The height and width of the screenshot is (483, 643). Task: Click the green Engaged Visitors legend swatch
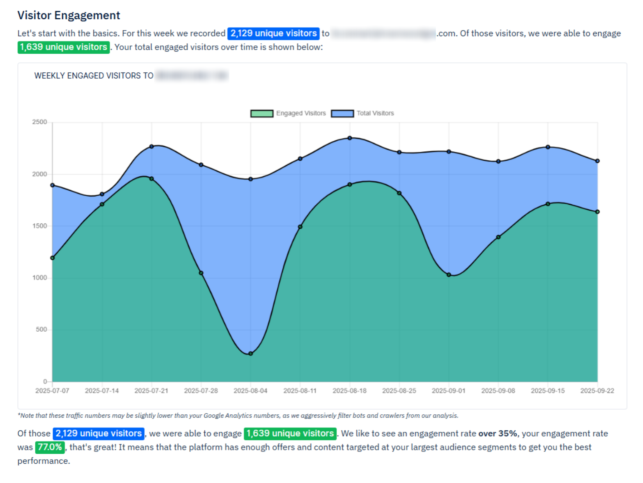pyautogui.click(x=262, y=113)
